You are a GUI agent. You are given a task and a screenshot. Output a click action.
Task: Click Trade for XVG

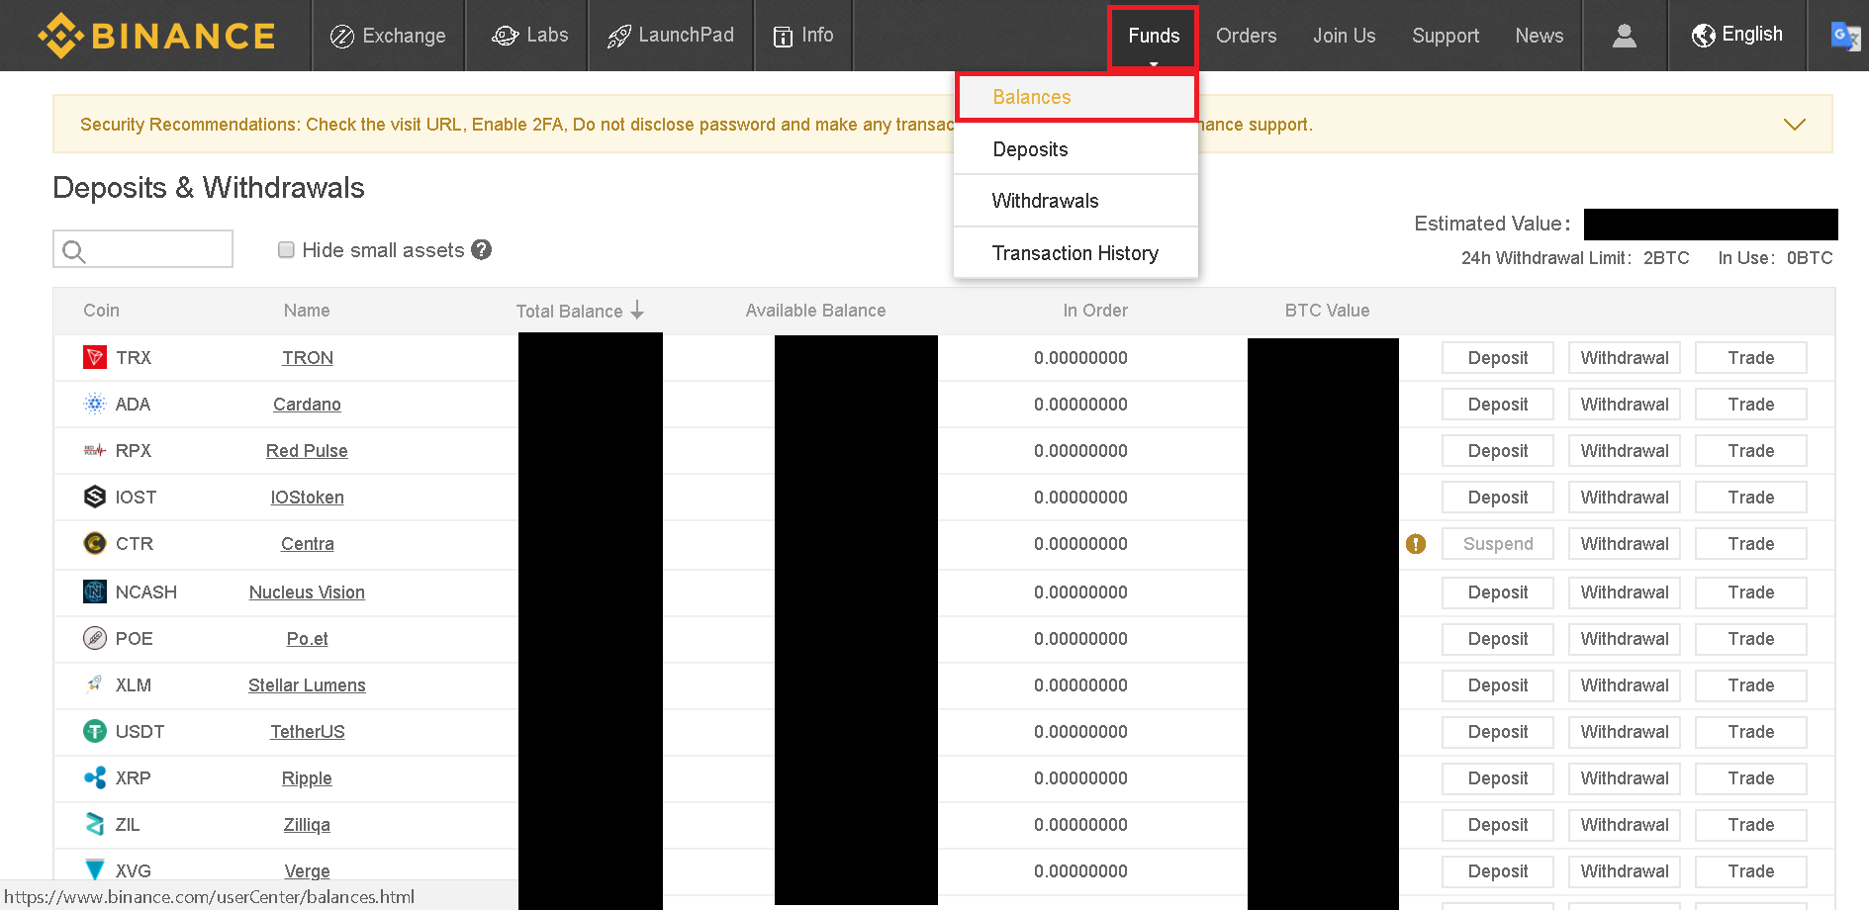pos(1751,871)
